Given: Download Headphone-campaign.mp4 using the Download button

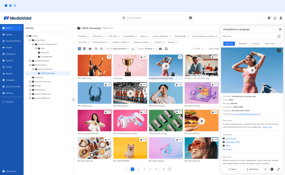Looking at the screenshot, I should 252,169.
